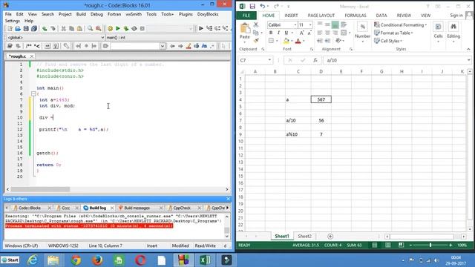475x267 pixels.
Task: Click the Cells group icon in Excel
Action: pos(438,27)
